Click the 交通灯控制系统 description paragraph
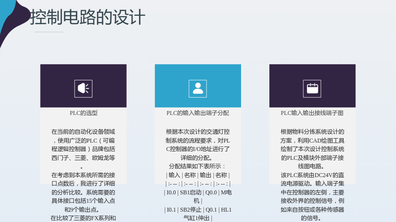This screenshot has height=222, width=396. point(198,145)
